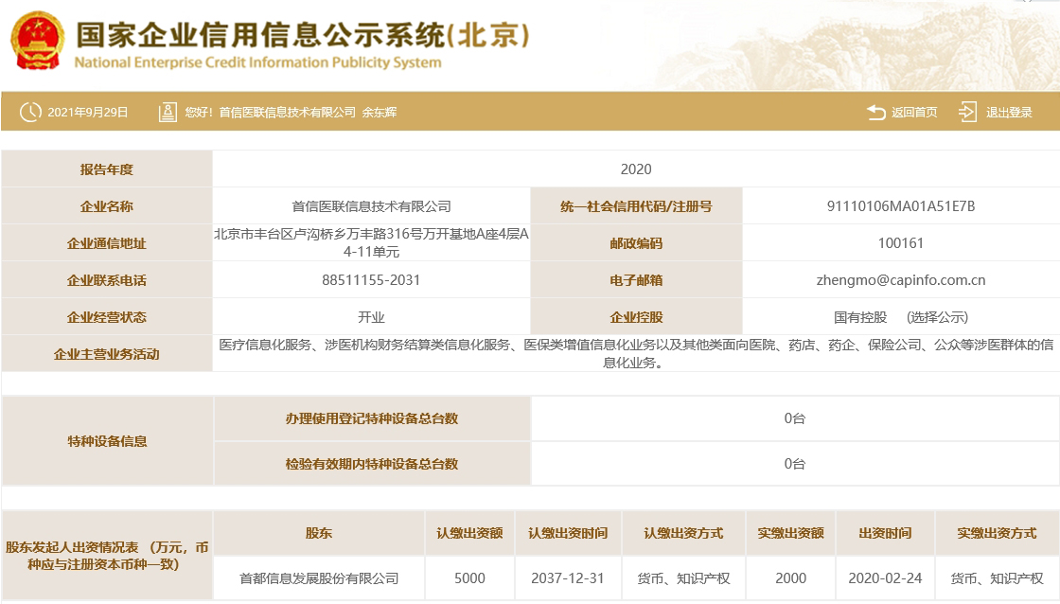Click email zhengmo@capinfo.com.cn
1060x604 pixels.
900,280
